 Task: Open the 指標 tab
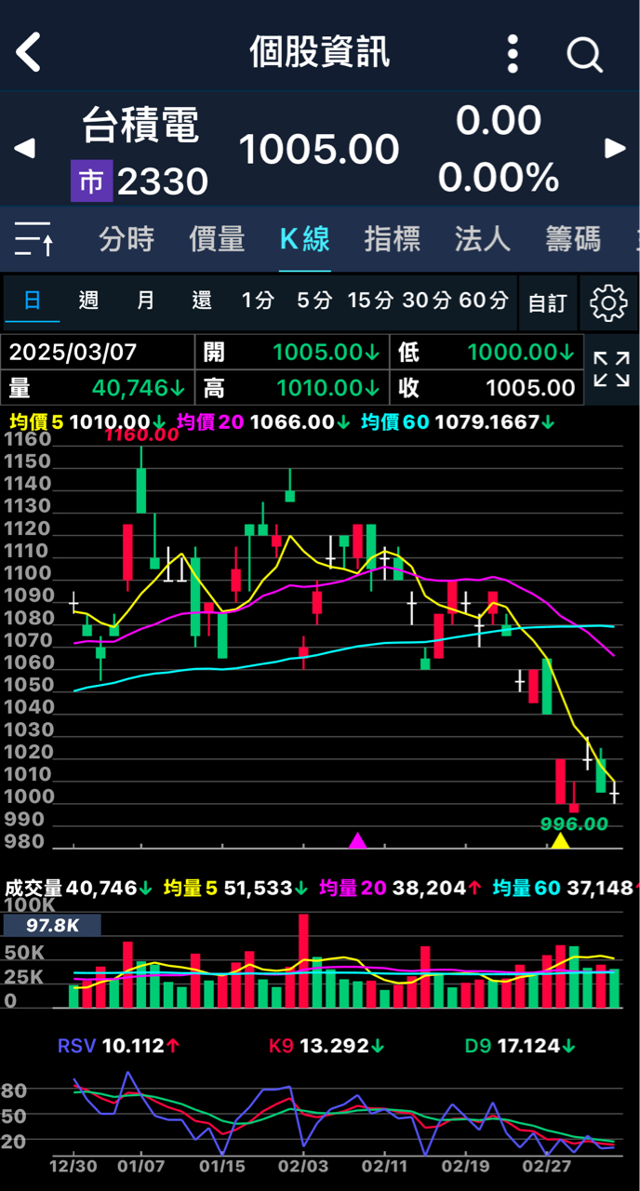click(393, 239)
